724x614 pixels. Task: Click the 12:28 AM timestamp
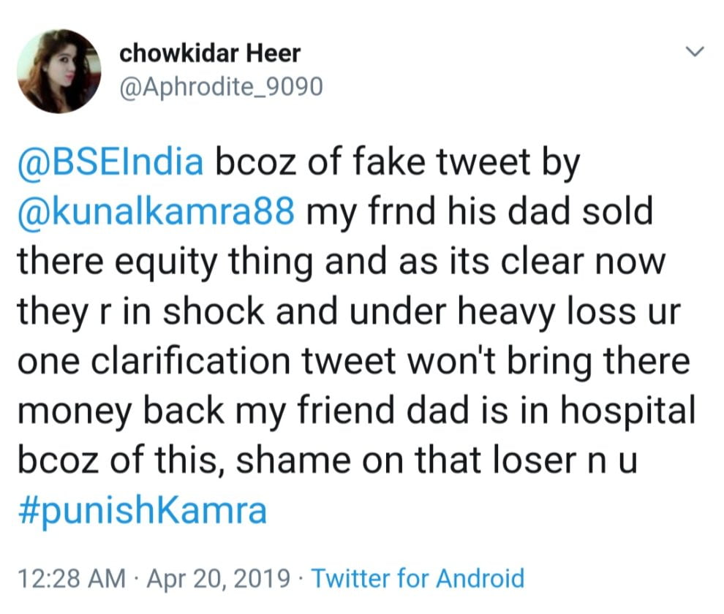pos(70,578)
